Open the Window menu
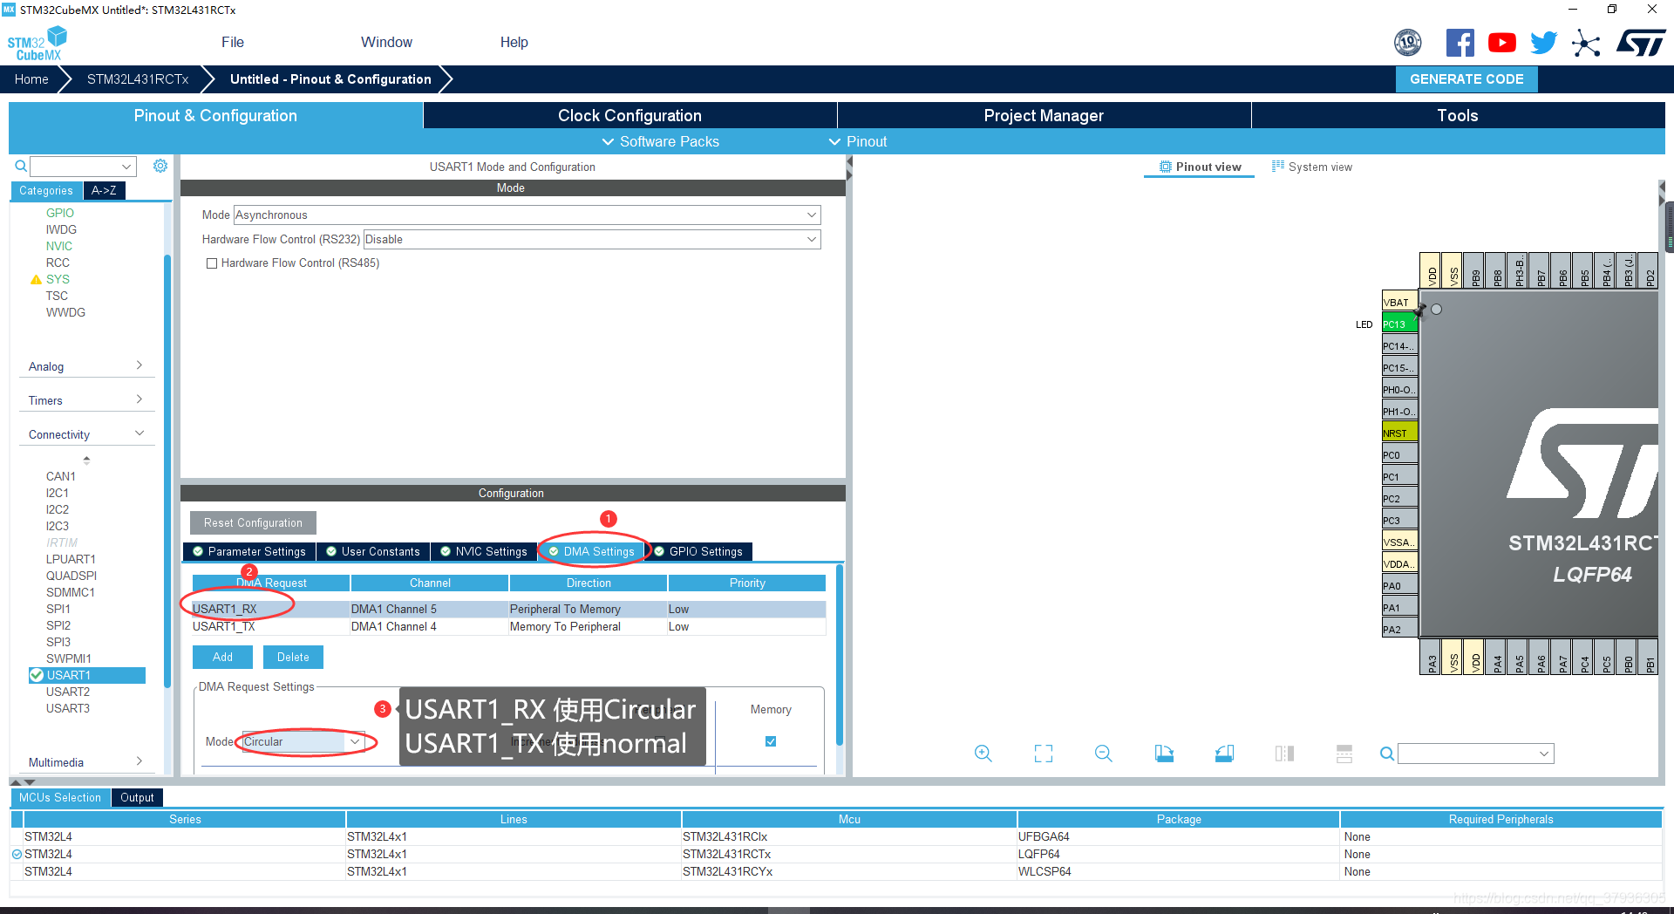1674x914 pixels. pyautogui.click(x=386, y=42)
